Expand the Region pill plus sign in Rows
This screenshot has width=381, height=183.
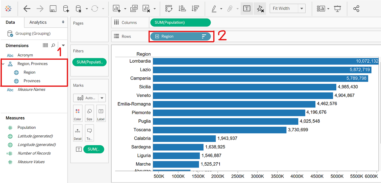pos(157,36)
